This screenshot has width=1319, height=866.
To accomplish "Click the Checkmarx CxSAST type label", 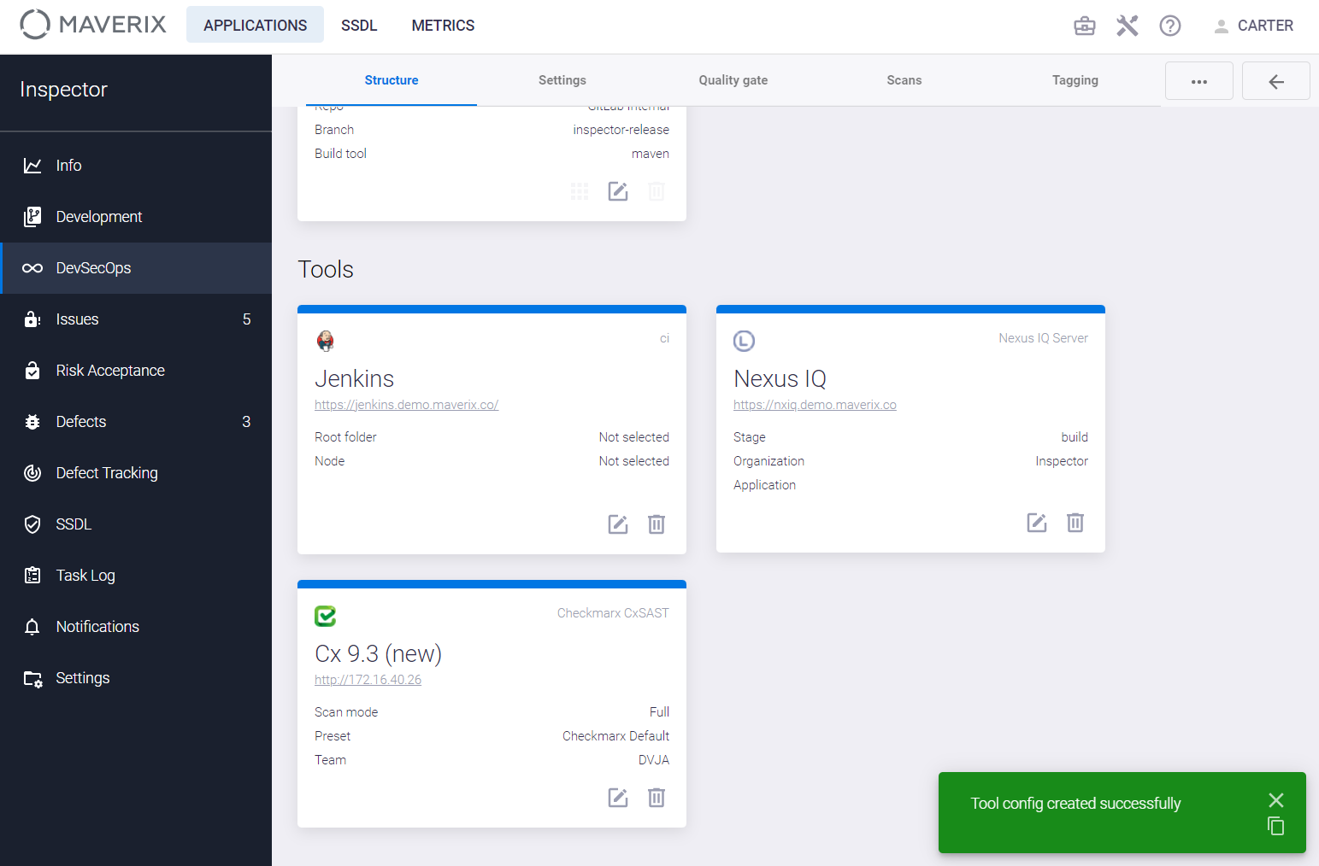I will [x=613, y=613].
